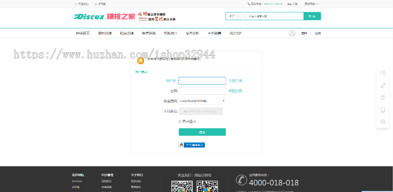Image resolution: width=393 pixels, height=192 pixels.
Task: Expand the 安全提问 security question dropdown
Action: [202, 101]
